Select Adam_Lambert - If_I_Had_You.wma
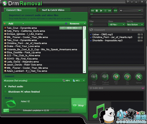 (x=27, y=71)
